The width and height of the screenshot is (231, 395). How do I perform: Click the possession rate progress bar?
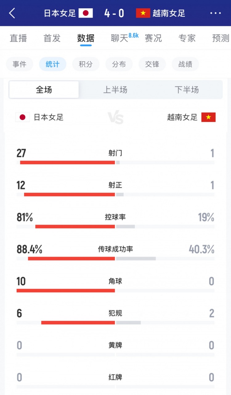click(115, 227)
